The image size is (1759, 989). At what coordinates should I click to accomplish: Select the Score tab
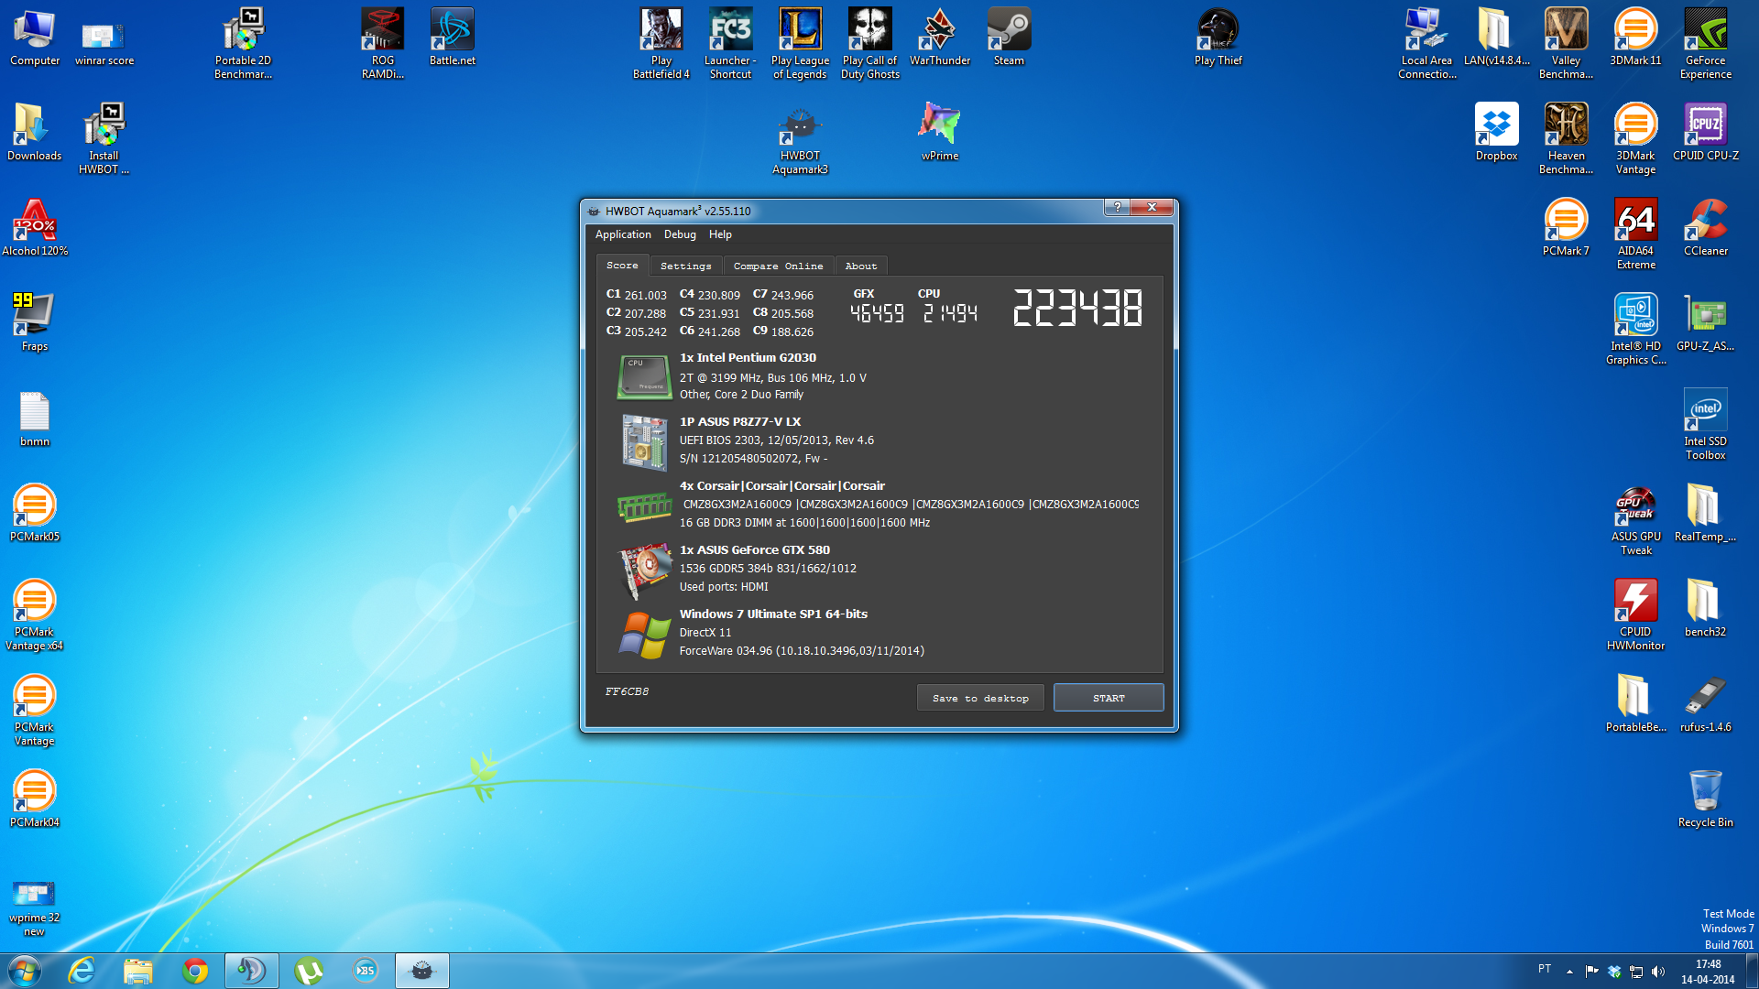622,265
